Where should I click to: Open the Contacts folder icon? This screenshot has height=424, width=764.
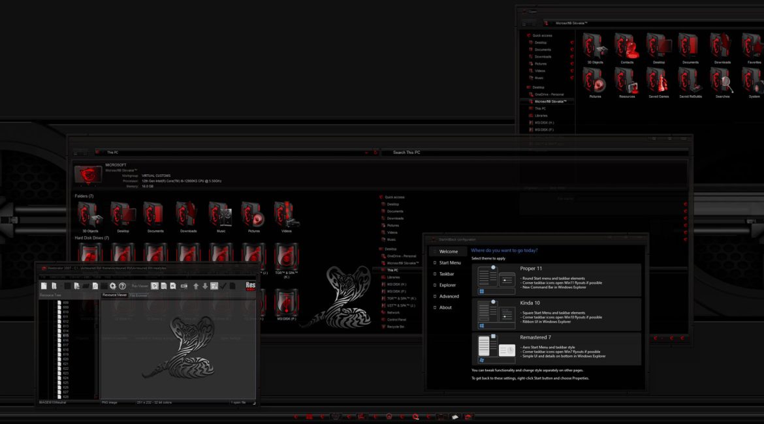pyautogui.click(x=627, y=47)
